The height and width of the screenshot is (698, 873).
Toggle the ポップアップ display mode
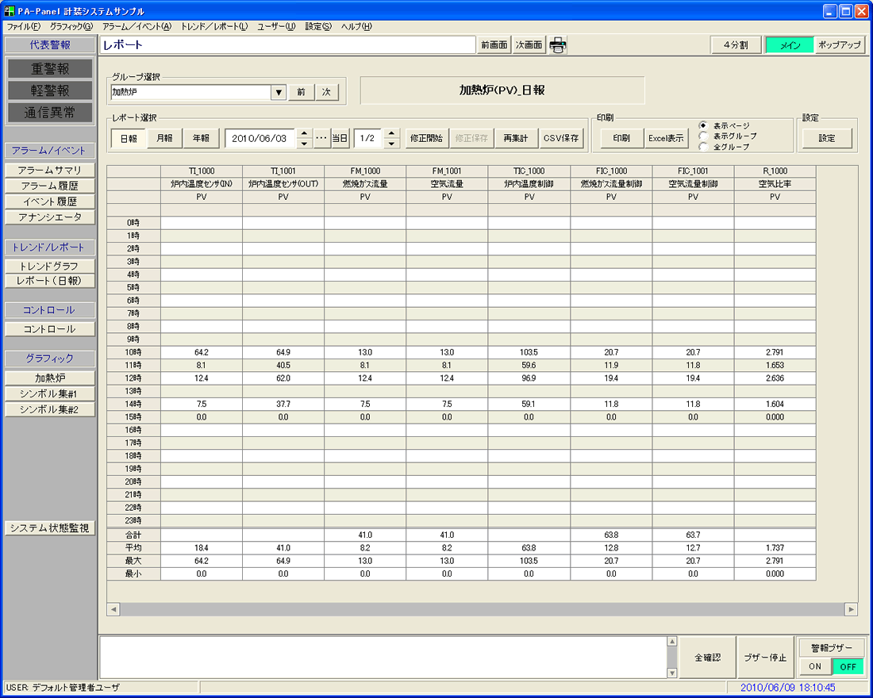tap(840, 45)
